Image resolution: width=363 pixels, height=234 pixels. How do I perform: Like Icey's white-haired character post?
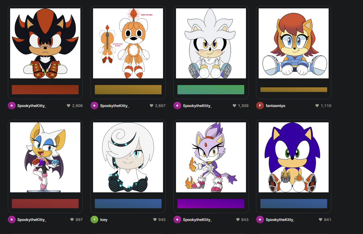click(155, 220)
